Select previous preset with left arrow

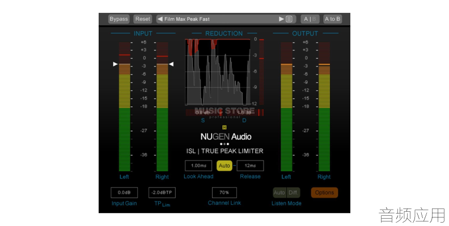pos(160,19)
